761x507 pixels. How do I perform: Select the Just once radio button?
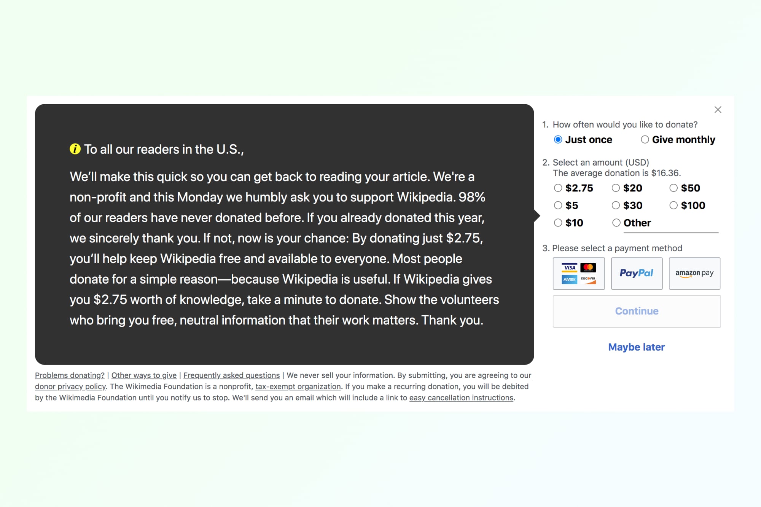(x=558, y=140)
